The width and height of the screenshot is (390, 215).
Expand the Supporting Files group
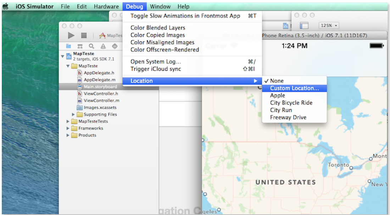tap(73, 114)
